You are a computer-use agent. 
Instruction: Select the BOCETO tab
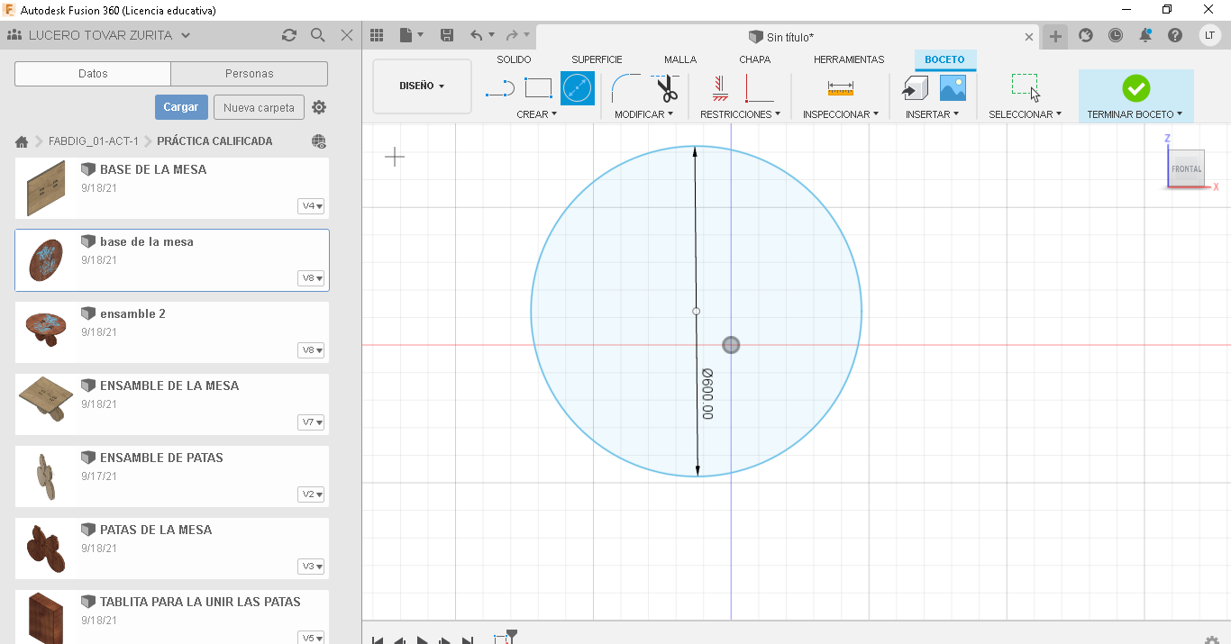(x=944, y=59)
